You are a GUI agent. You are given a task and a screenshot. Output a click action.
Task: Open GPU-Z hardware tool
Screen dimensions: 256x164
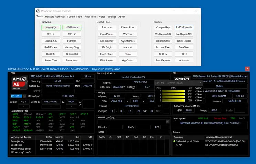72,34
